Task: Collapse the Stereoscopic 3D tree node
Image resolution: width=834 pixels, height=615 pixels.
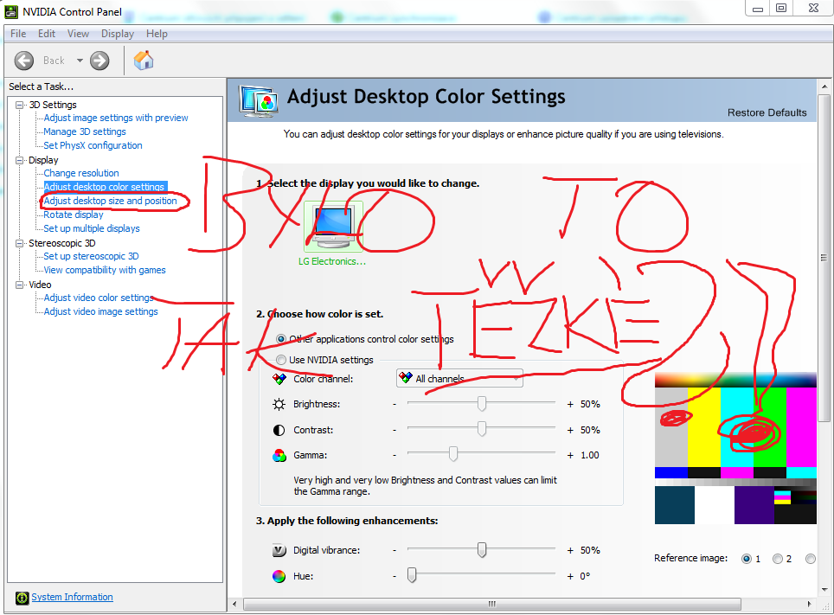Action: (20, 243)
